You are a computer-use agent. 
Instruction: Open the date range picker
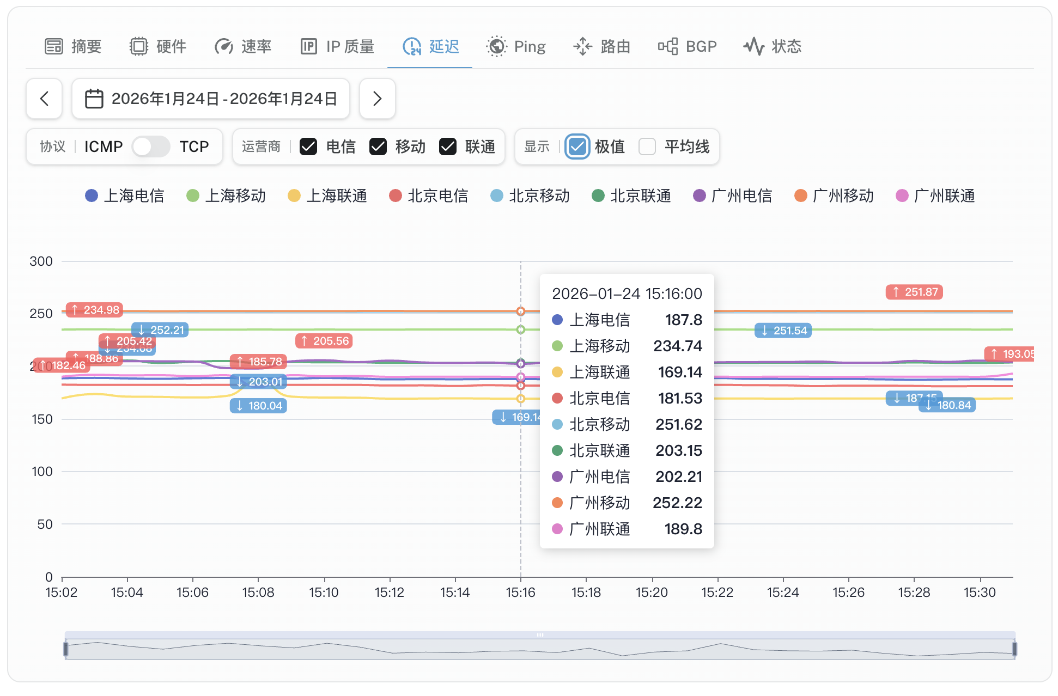pyautogui.click(x=211, y=99)
